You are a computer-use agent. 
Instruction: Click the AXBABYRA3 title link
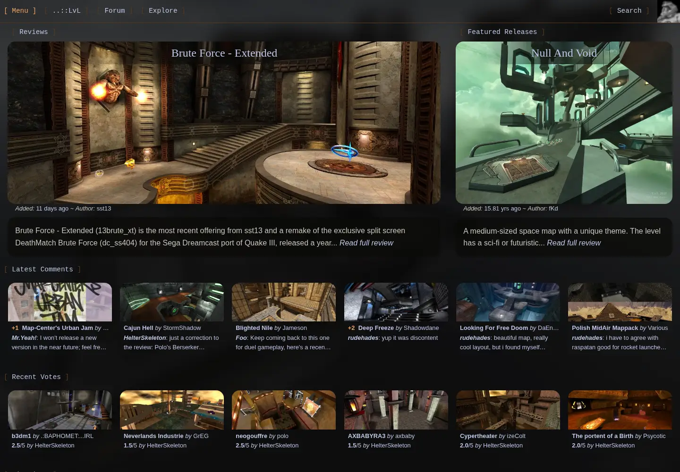click(366, 436)
